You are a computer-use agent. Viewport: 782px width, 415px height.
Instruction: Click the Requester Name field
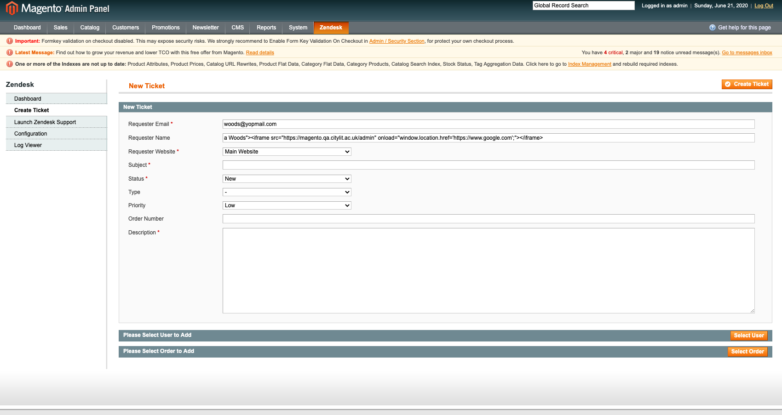click(x=489, y=138)
